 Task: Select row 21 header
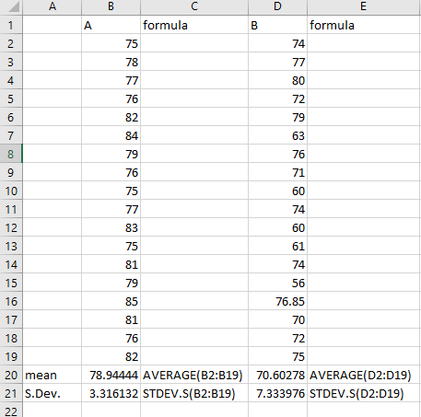(x=11, y=393)
